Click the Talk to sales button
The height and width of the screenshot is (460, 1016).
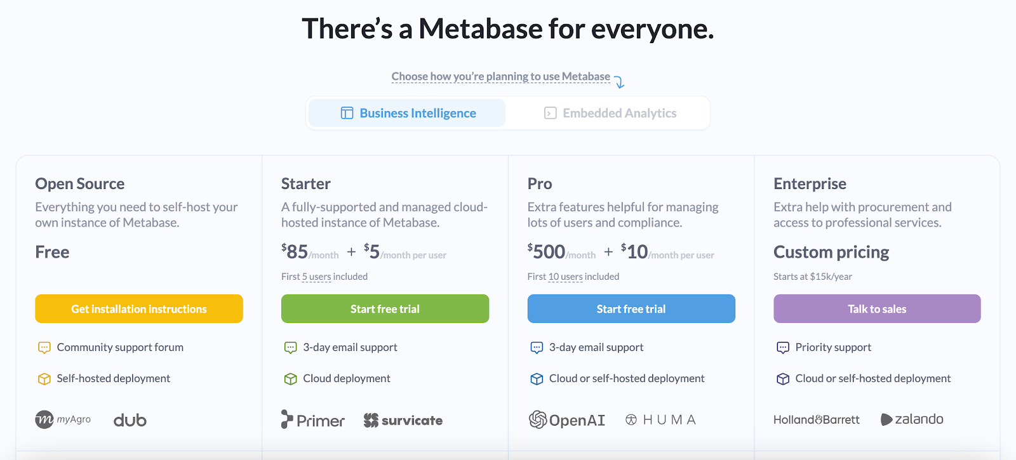point(877,309)
